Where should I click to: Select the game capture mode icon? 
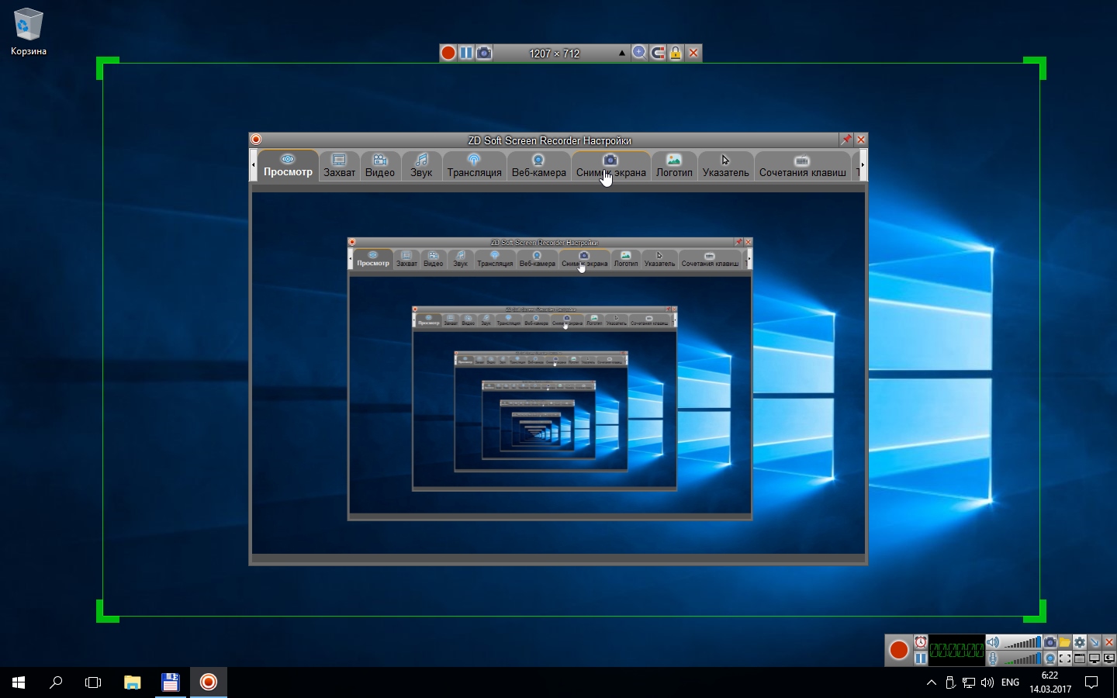(1108, 658)
